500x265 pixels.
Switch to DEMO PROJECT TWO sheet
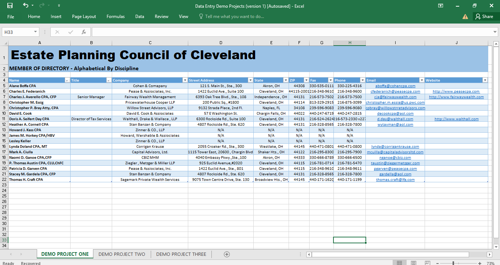122,254
